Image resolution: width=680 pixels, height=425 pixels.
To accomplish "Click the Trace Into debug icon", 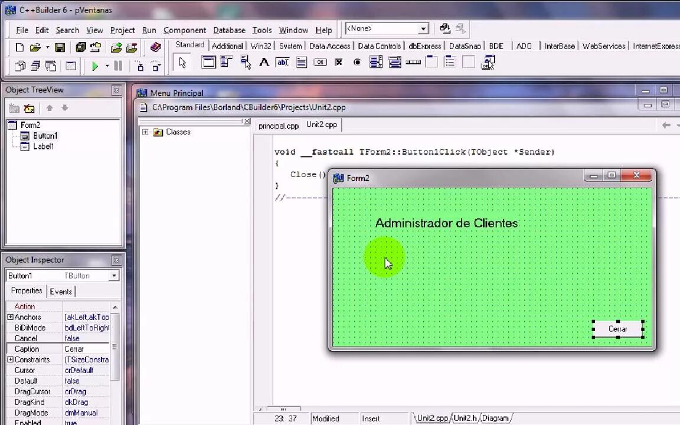I will (140, 66).
